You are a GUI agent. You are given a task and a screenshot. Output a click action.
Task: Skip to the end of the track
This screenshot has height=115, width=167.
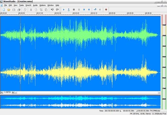(89, 10)
